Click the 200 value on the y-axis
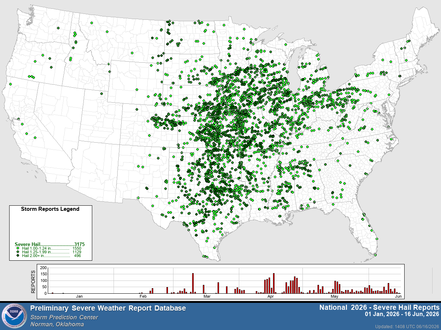 coord(44,268)
